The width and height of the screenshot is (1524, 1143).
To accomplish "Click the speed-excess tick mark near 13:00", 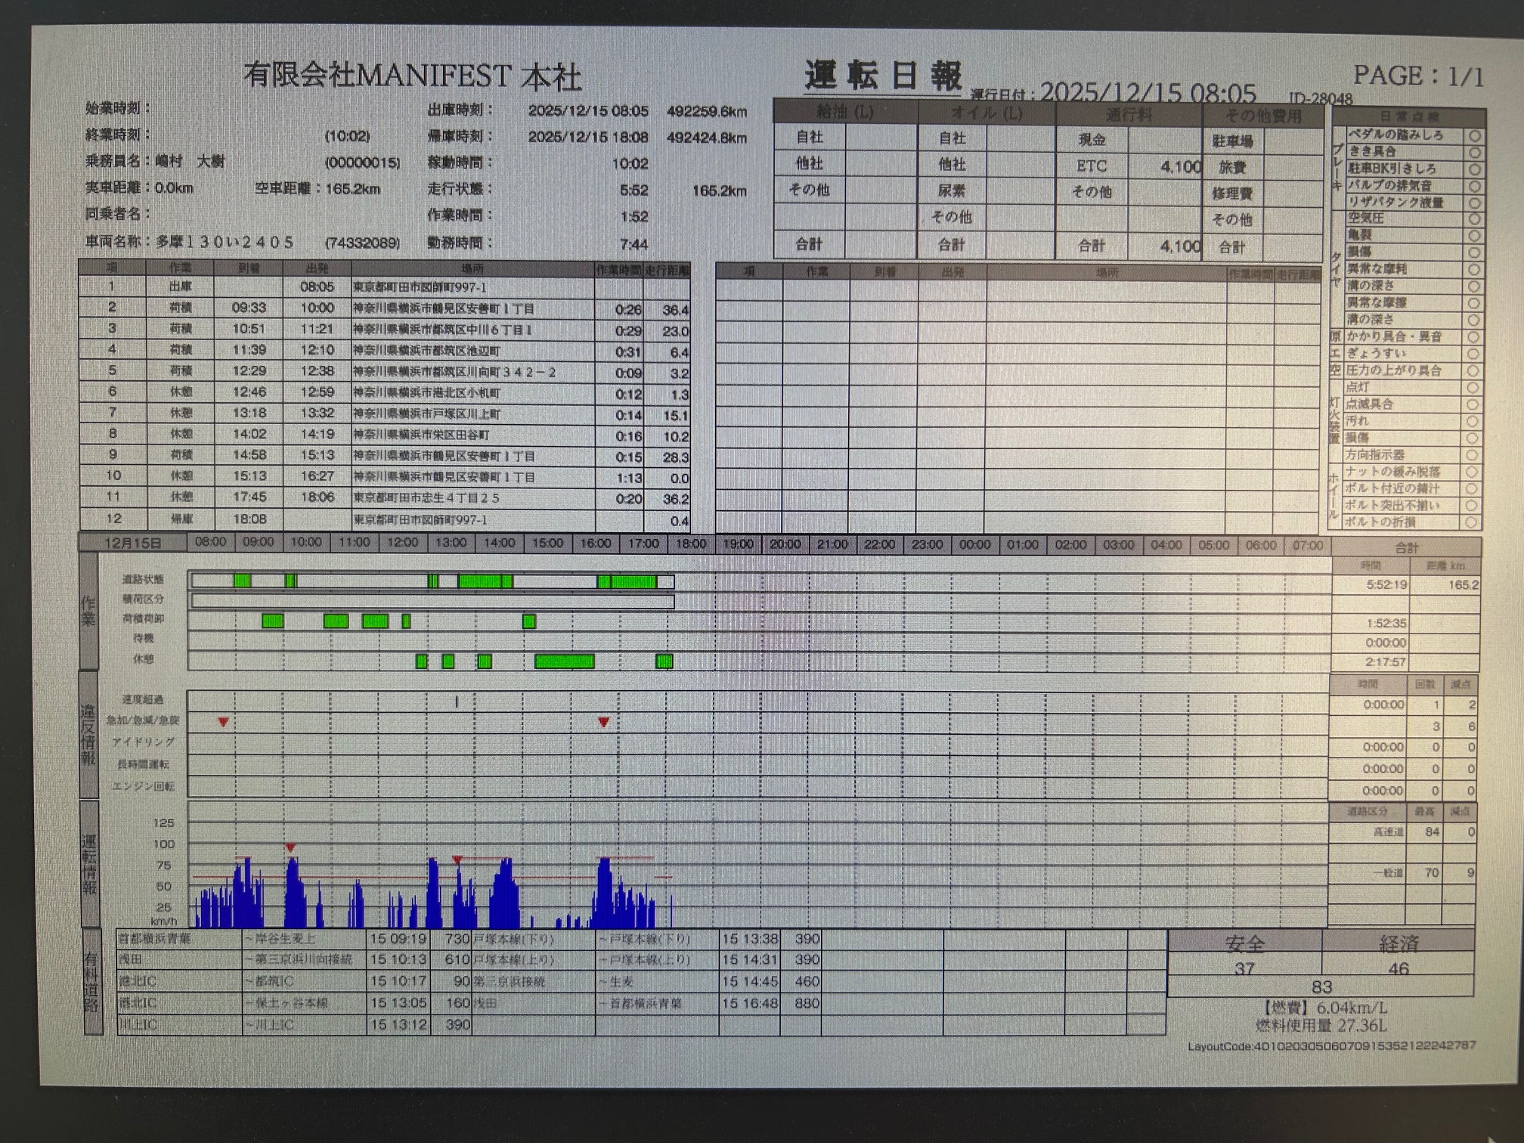I will 457,702.
